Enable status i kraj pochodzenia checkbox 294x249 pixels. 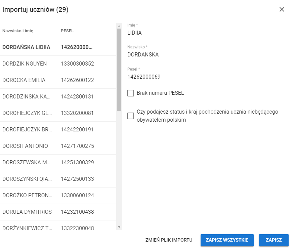(131, 116)
